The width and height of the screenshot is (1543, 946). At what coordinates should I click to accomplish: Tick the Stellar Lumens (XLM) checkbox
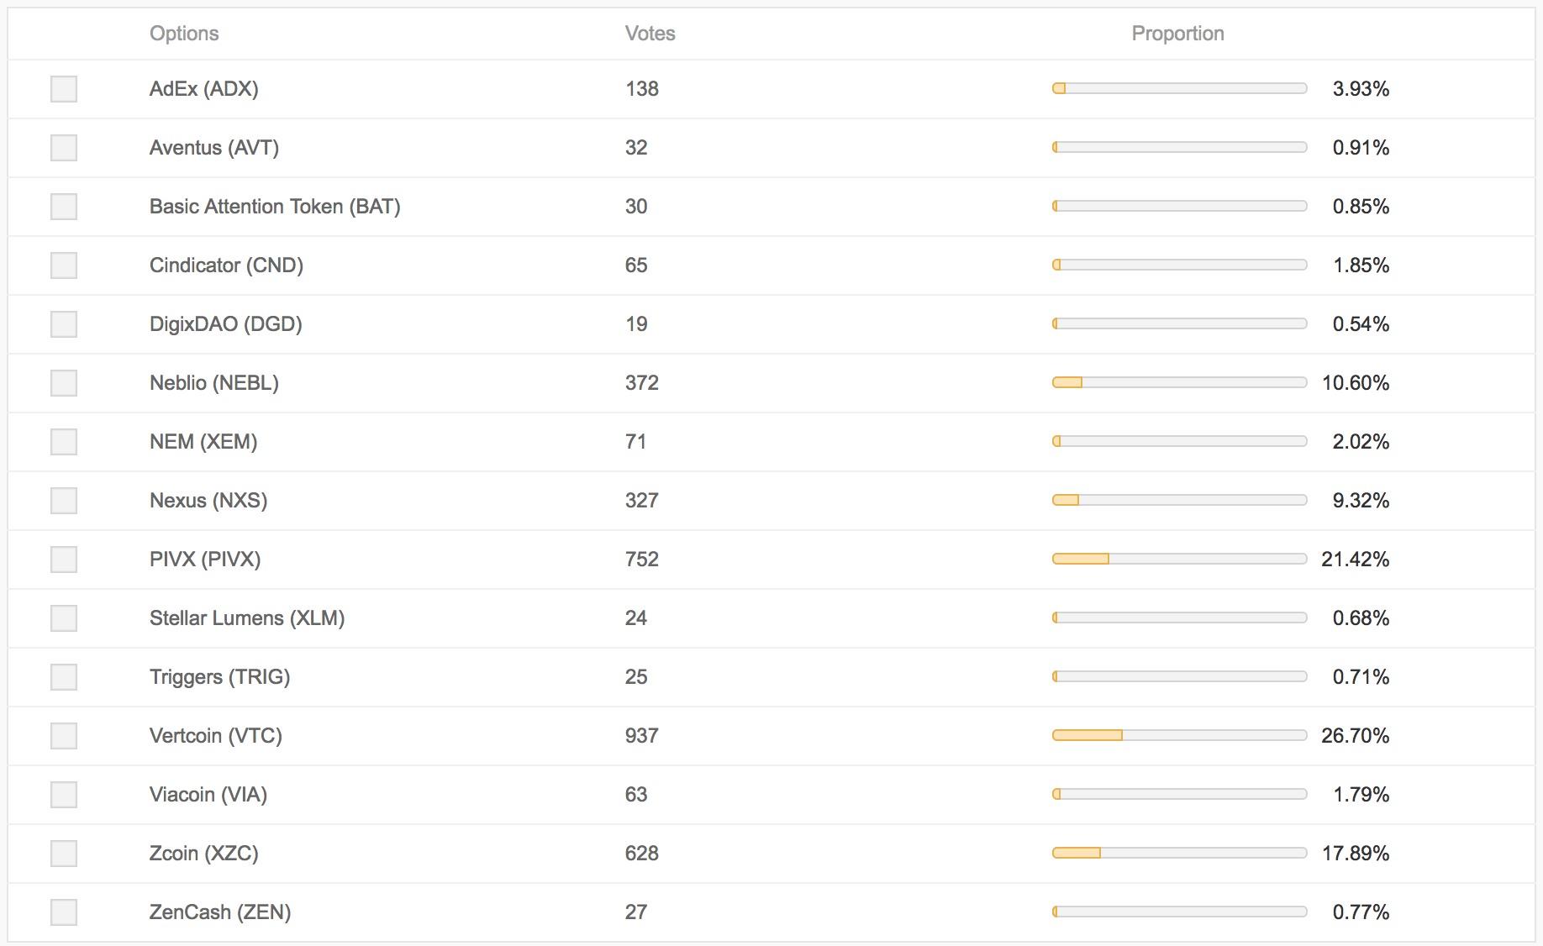click(64, 618)
